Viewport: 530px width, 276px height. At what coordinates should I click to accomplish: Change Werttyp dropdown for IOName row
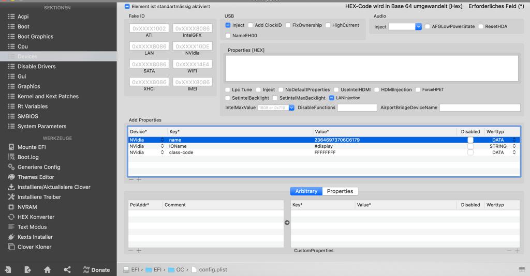point(514,146)
